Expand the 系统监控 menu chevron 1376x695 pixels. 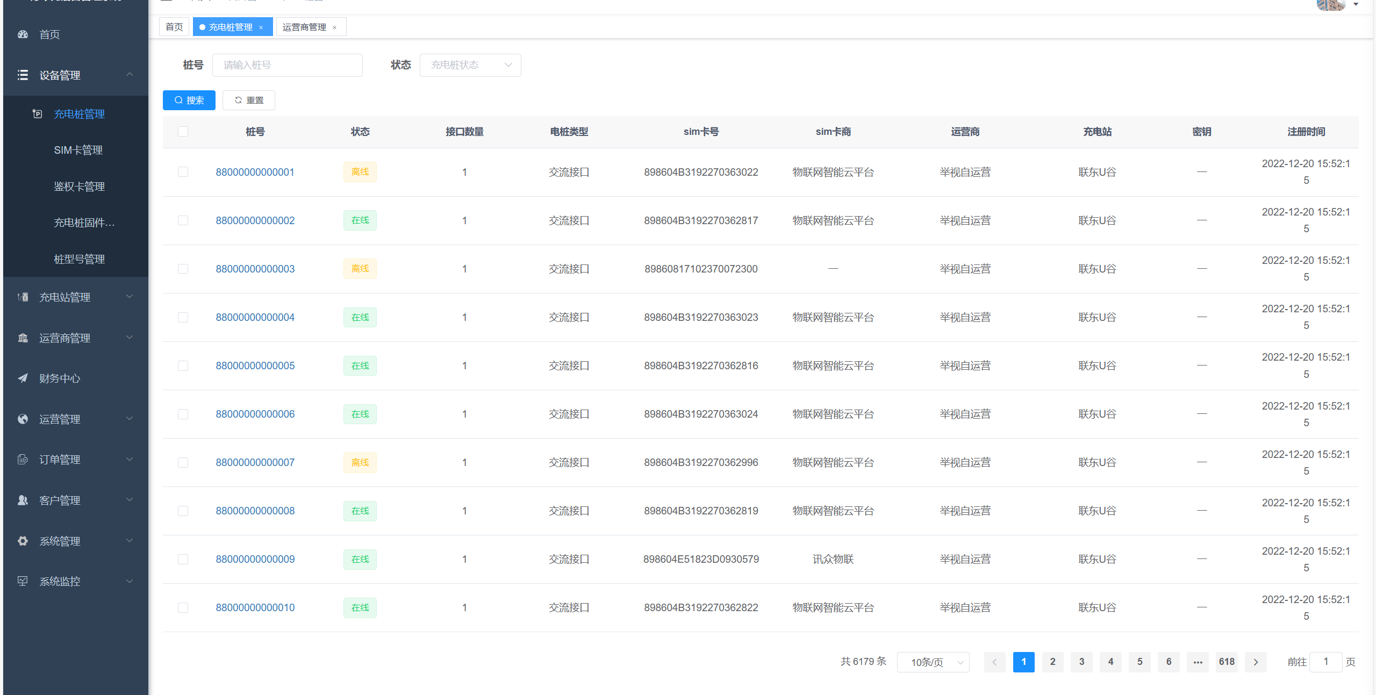pyautogui.click(x=130, y=581)
